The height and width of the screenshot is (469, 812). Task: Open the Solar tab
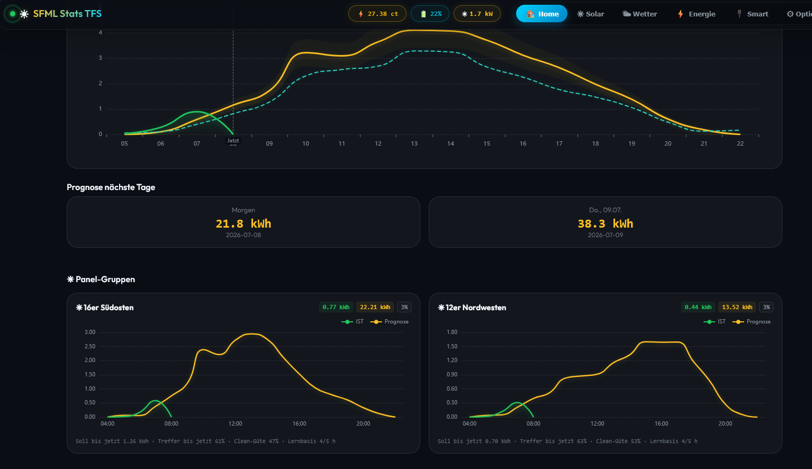point(590,14)
